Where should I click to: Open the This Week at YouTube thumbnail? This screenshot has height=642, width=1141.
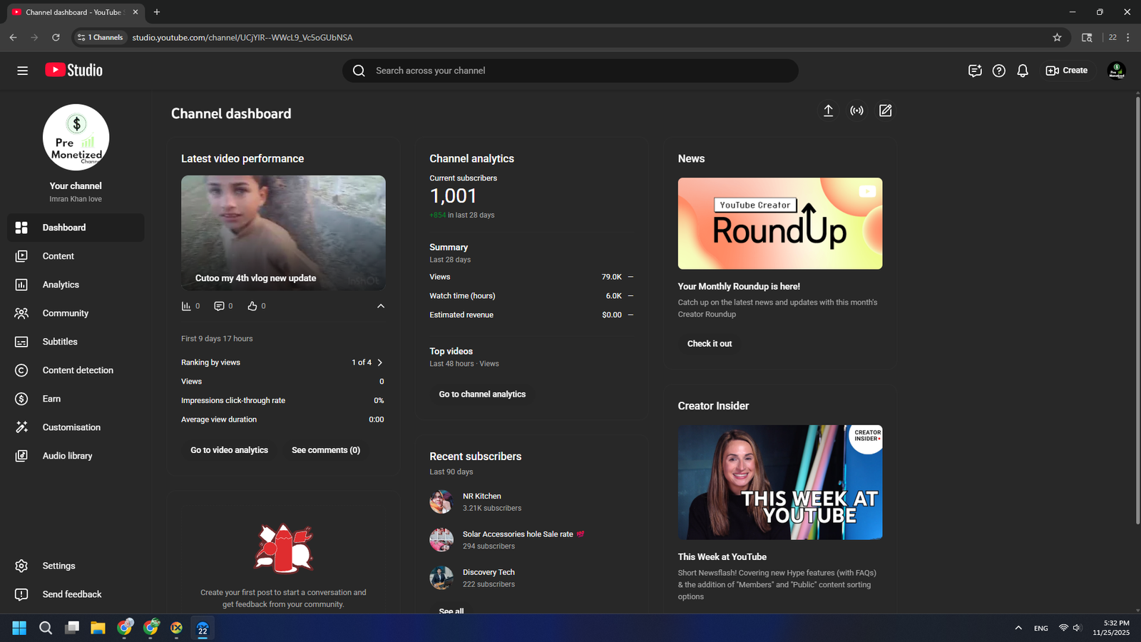[779, 482]
